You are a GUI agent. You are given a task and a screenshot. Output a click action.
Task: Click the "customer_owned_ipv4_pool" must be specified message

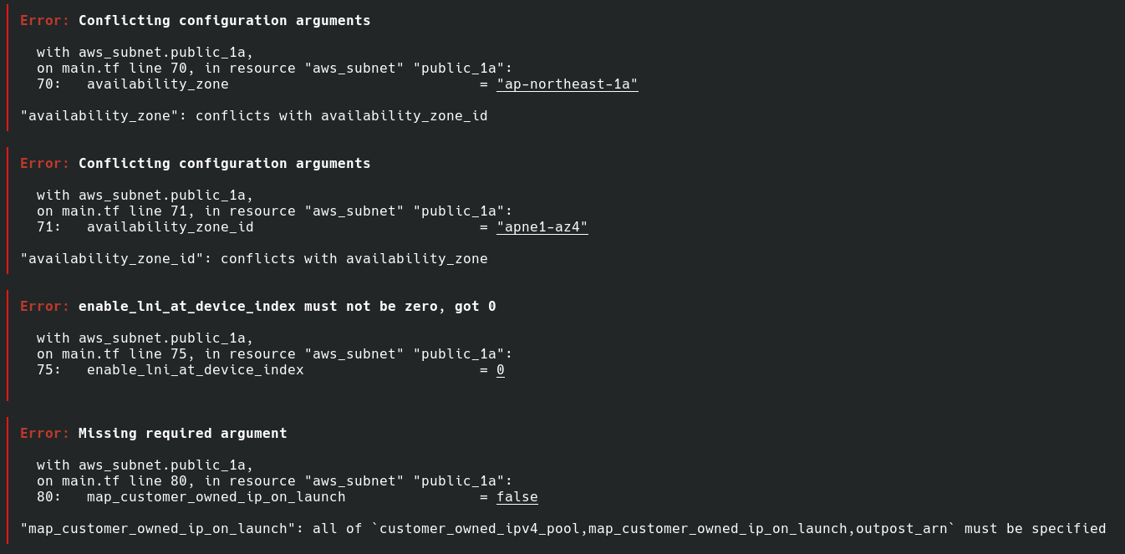point(563,528)
